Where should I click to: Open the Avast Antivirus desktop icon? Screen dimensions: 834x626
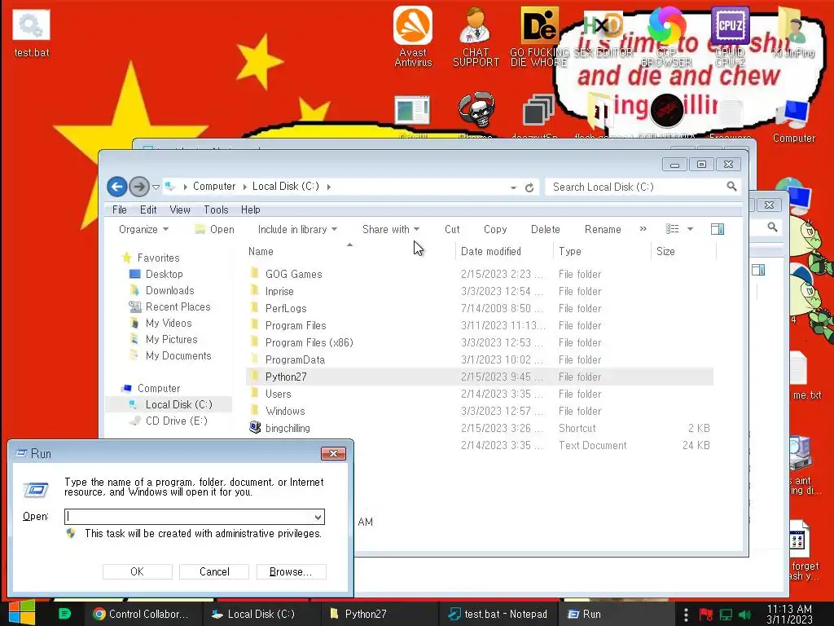coord(413,36)
